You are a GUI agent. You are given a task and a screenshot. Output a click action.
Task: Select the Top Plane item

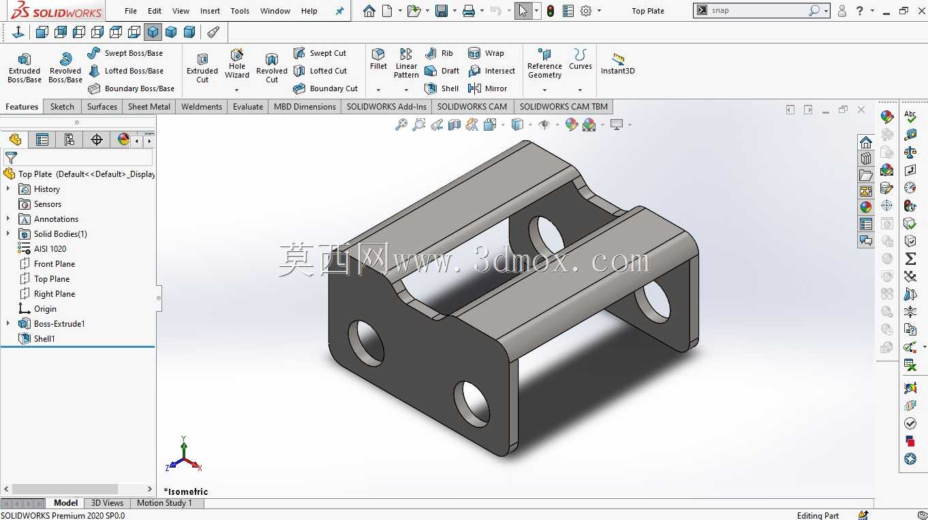point(52,278)
